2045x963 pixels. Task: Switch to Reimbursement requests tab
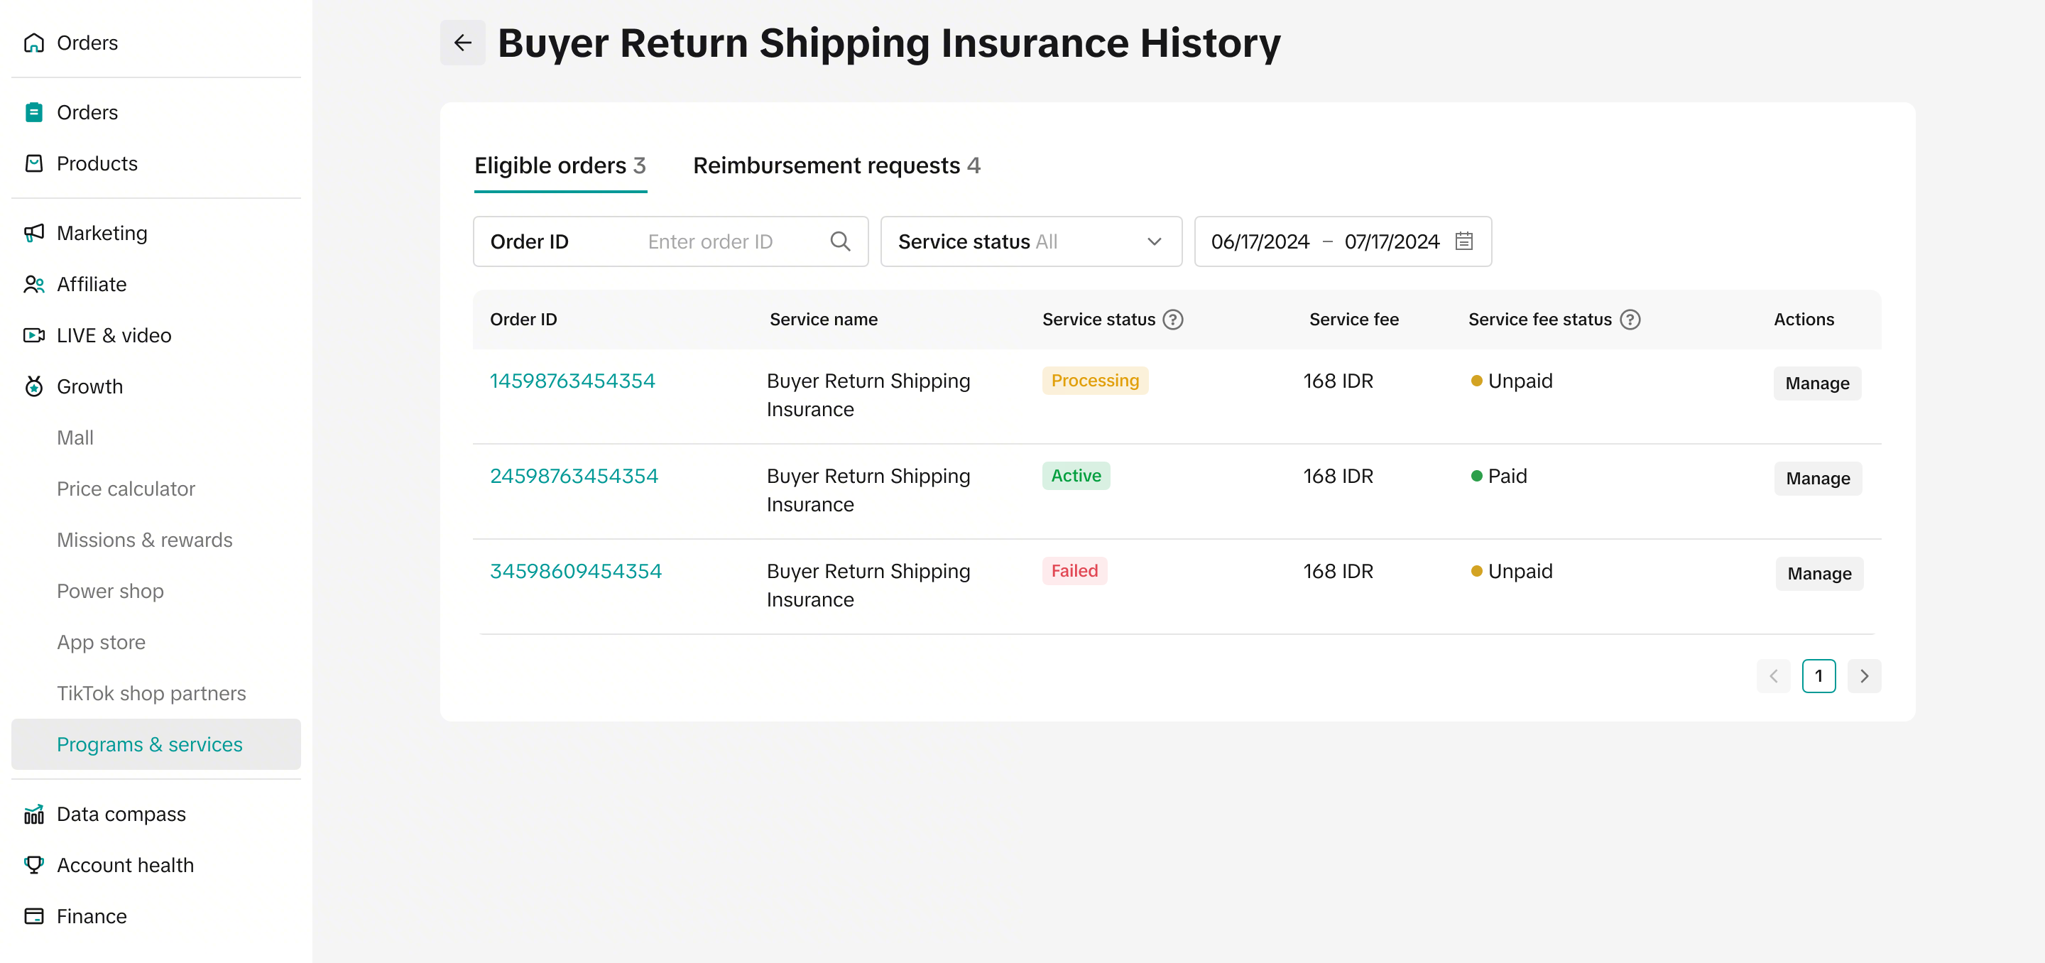[836, 165]
